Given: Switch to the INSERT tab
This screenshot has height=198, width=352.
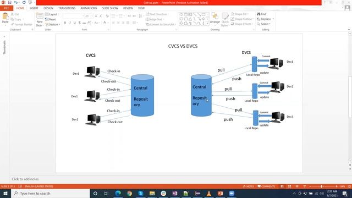Looking at the screenshot, I should click(x=34, y=8).
